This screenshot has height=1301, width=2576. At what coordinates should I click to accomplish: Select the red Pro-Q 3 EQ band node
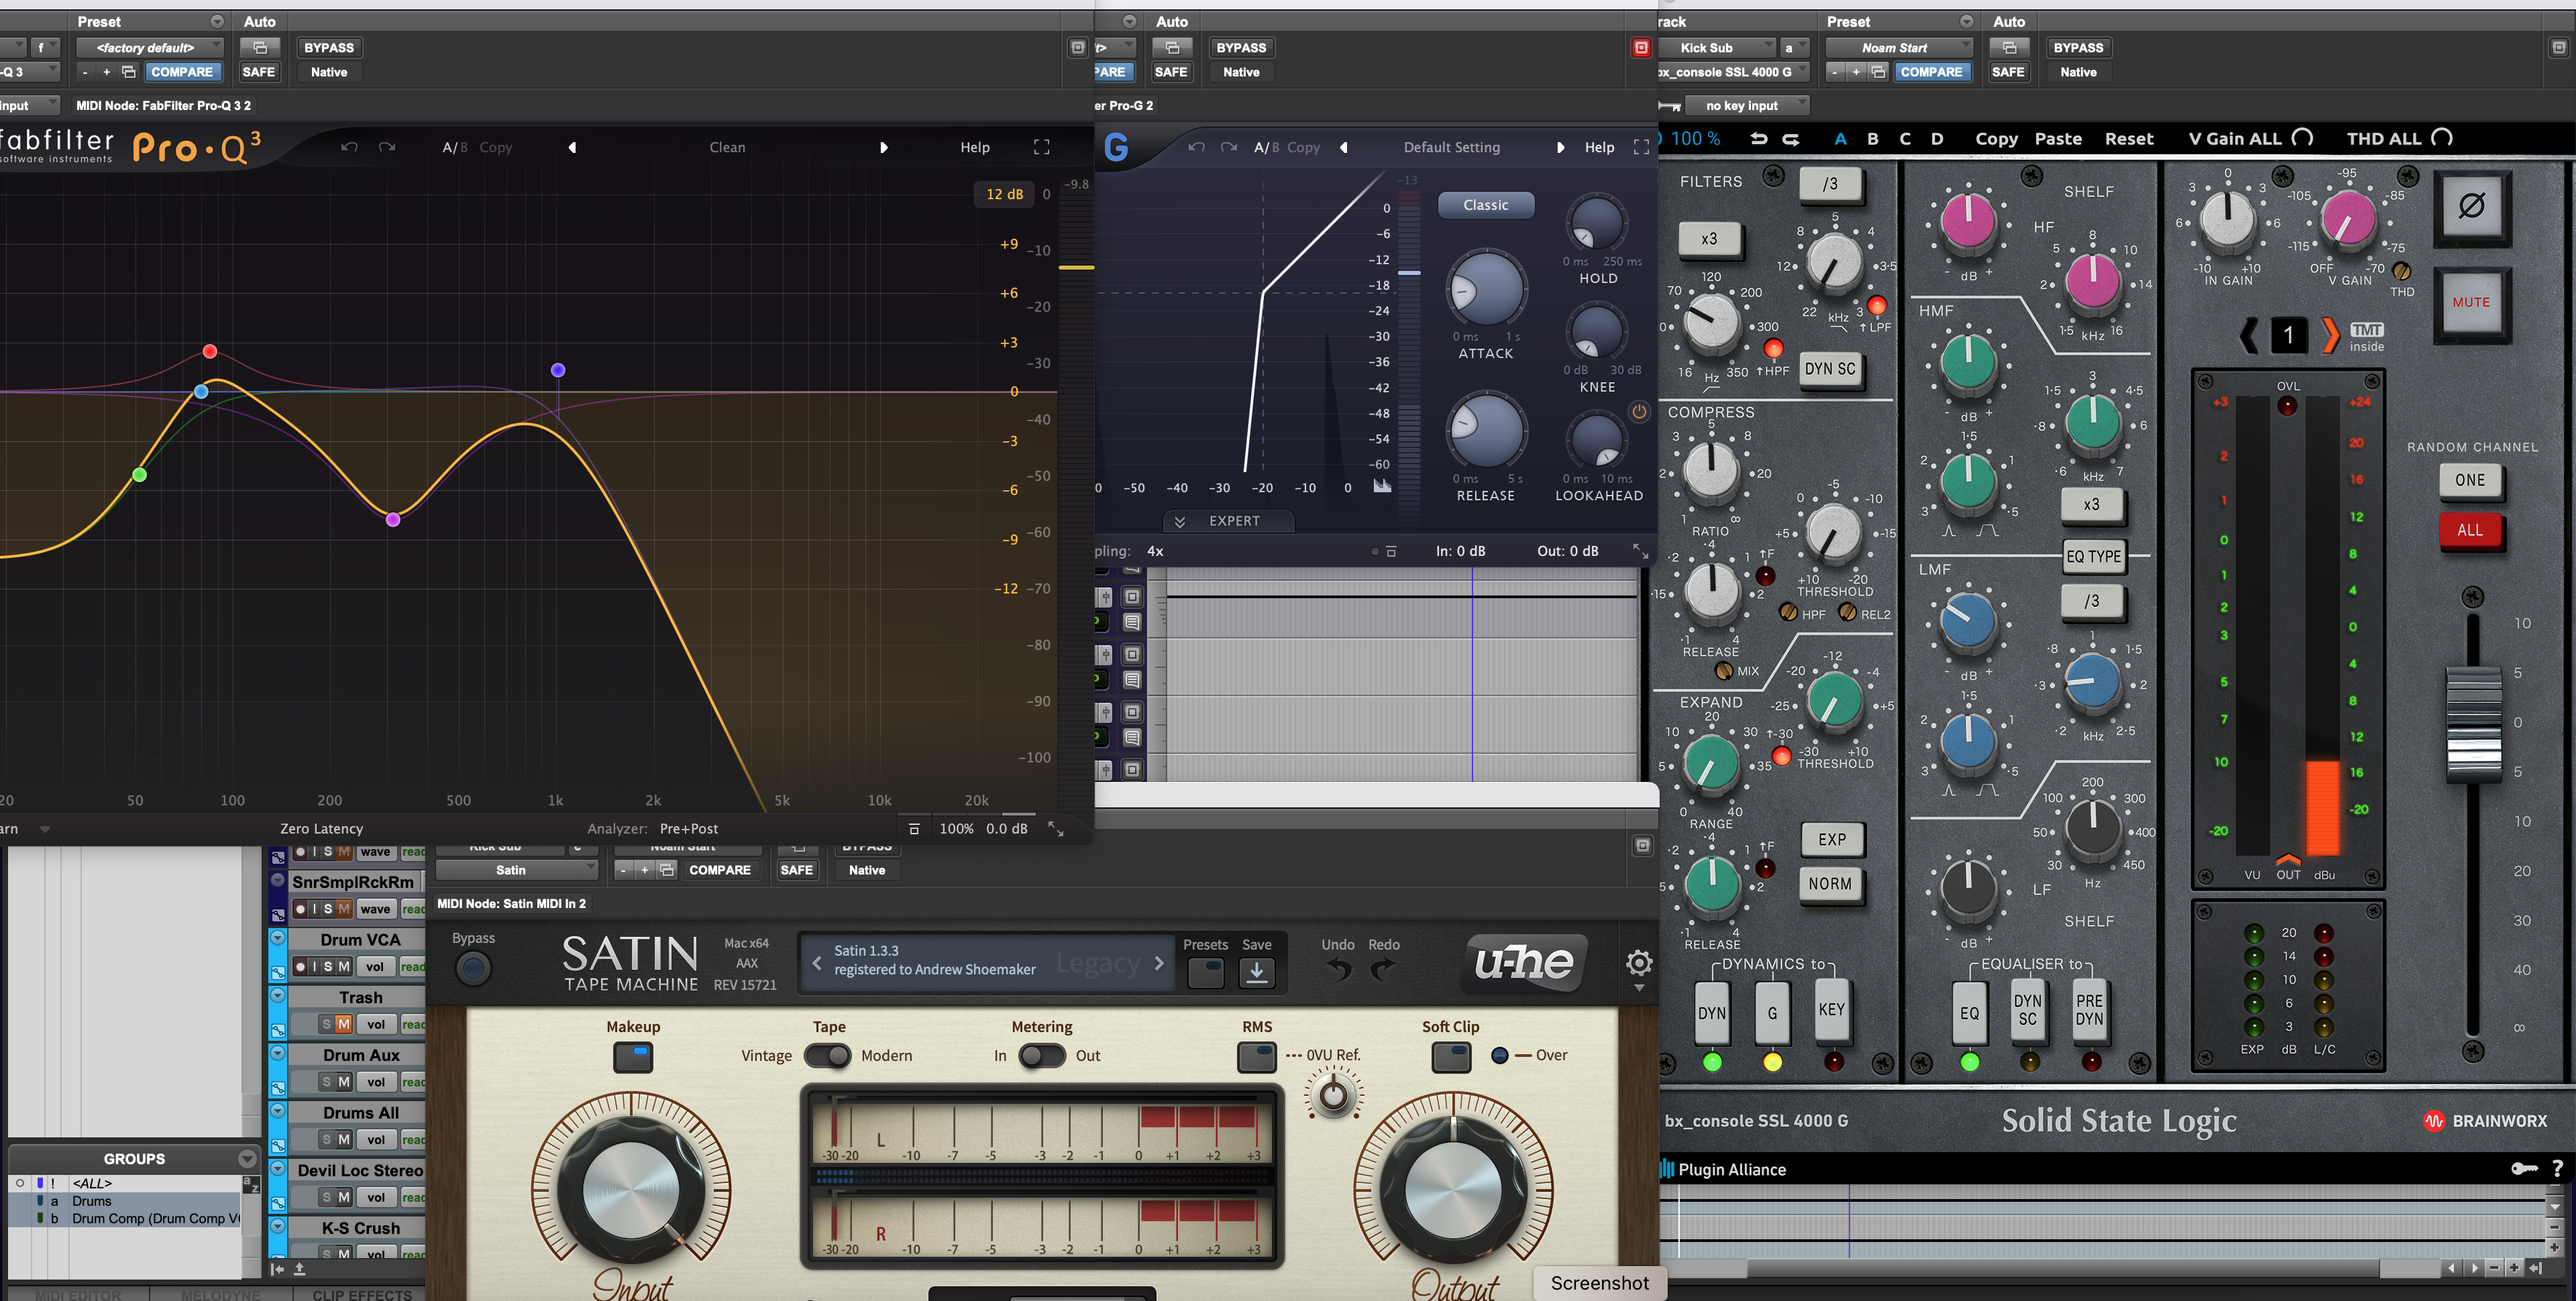[x=209, y=351]
